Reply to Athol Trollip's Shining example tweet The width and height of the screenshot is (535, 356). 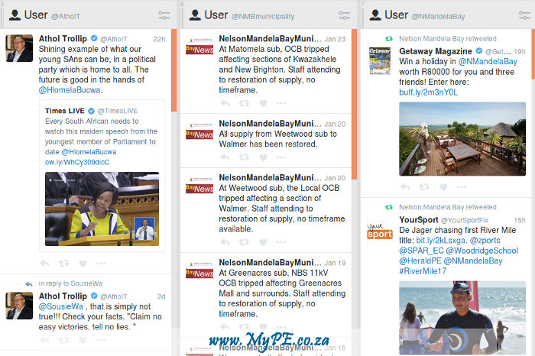tap(44, 264)
